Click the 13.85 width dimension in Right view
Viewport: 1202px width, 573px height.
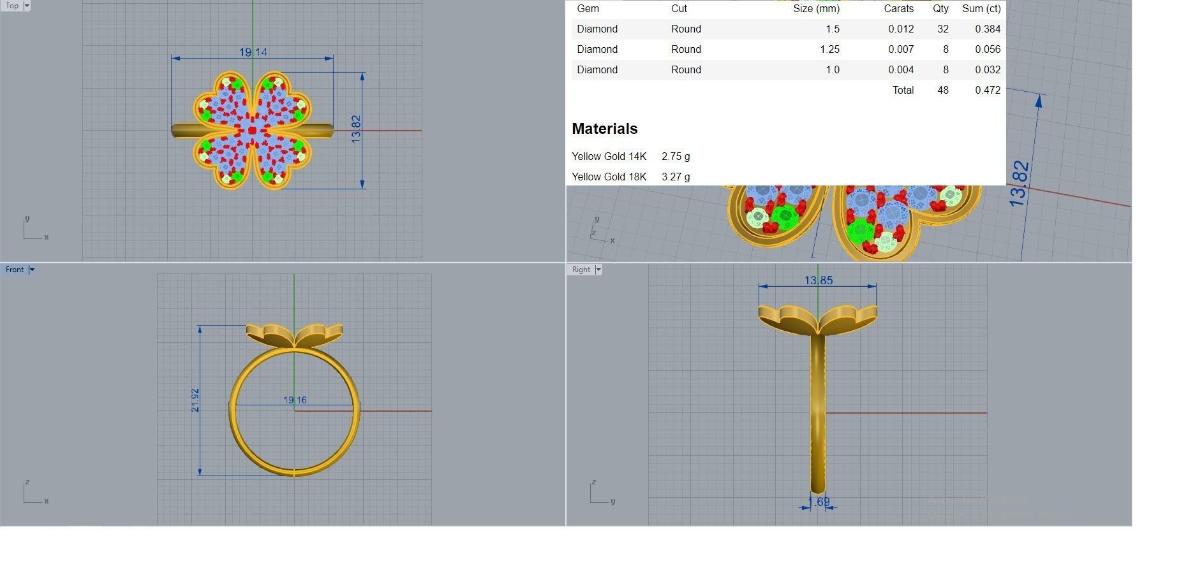point(819,280)
